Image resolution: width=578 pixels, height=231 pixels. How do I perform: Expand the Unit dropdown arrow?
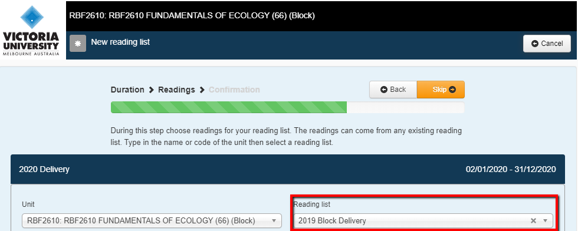pos(274,220)
